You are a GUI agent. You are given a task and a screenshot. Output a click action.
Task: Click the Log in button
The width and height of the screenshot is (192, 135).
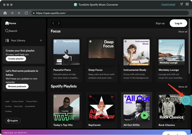pyautogui.click(x=178, y=23)
